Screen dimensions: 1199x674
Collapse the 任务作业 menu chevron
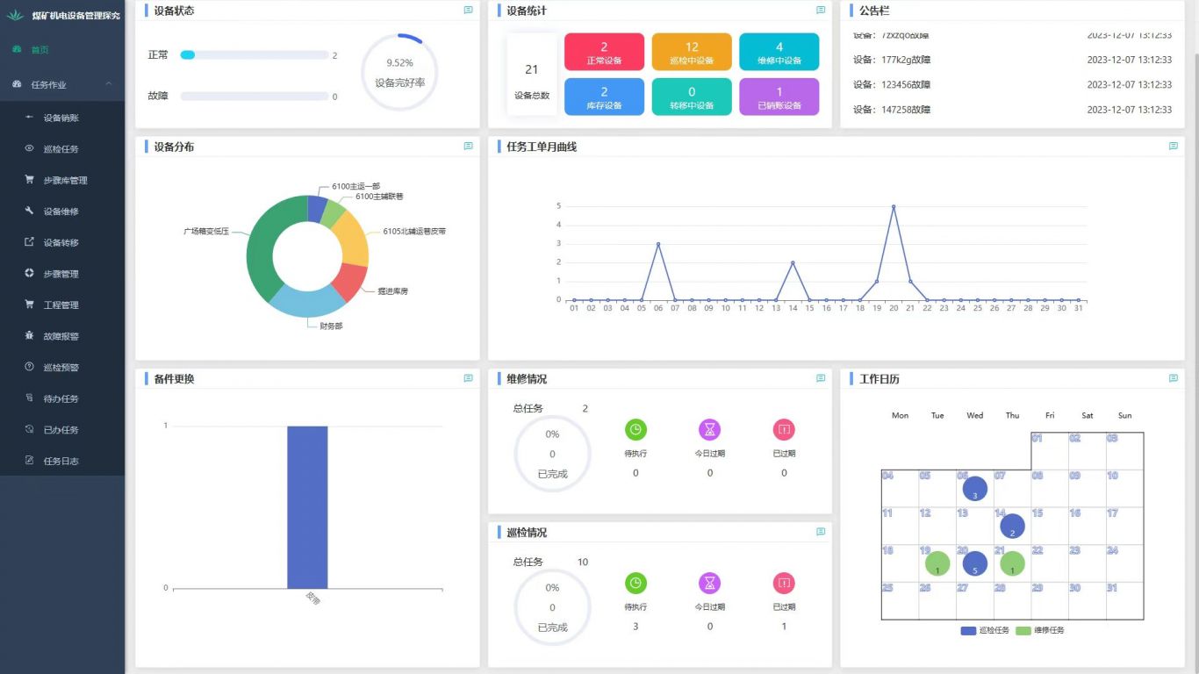(109, 84)
